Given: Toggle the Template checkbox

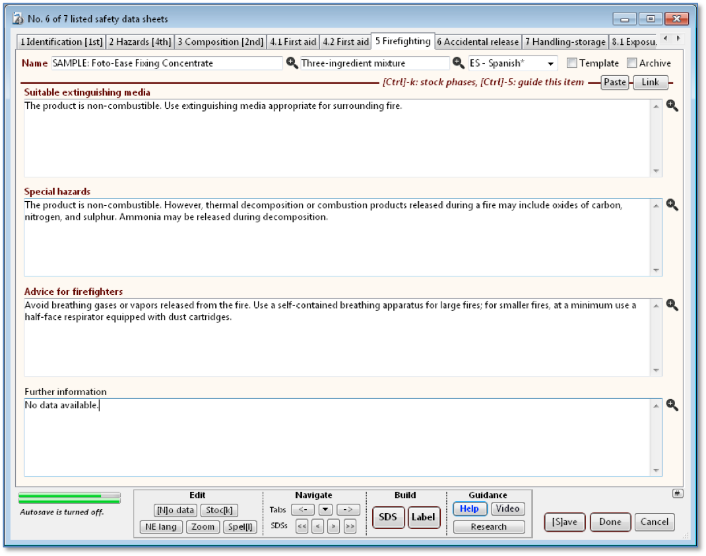Looking at the screenshot, I should click(572, 63).
